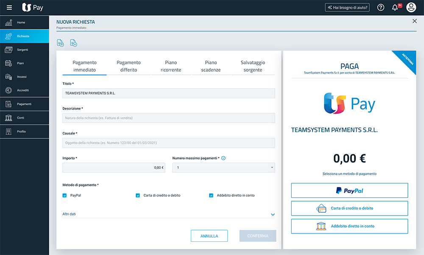
Task: Click the Hai bisogno di aiuto? button
Action: click(347, 7)
